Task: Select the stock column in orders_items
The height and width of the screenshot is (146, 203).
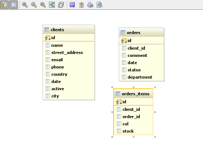Action: (133, 131)
